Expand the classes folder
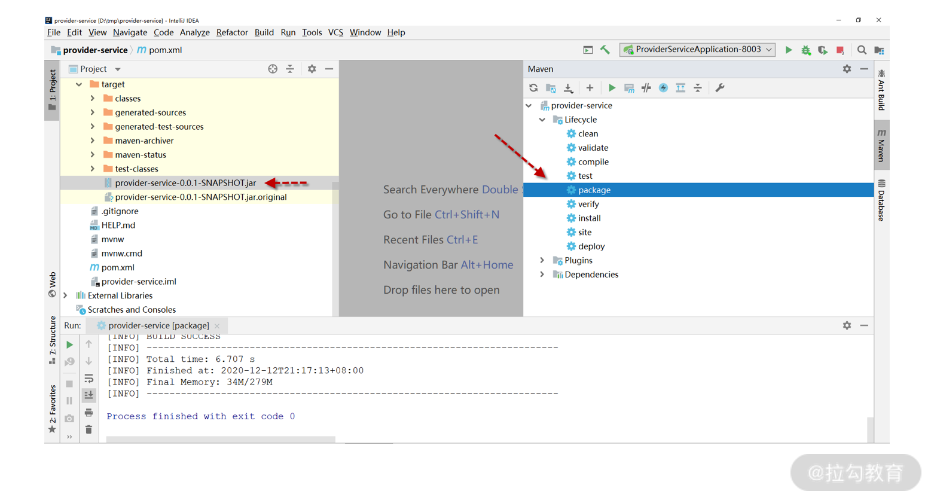Screen dimensions: 934x503 93,99
